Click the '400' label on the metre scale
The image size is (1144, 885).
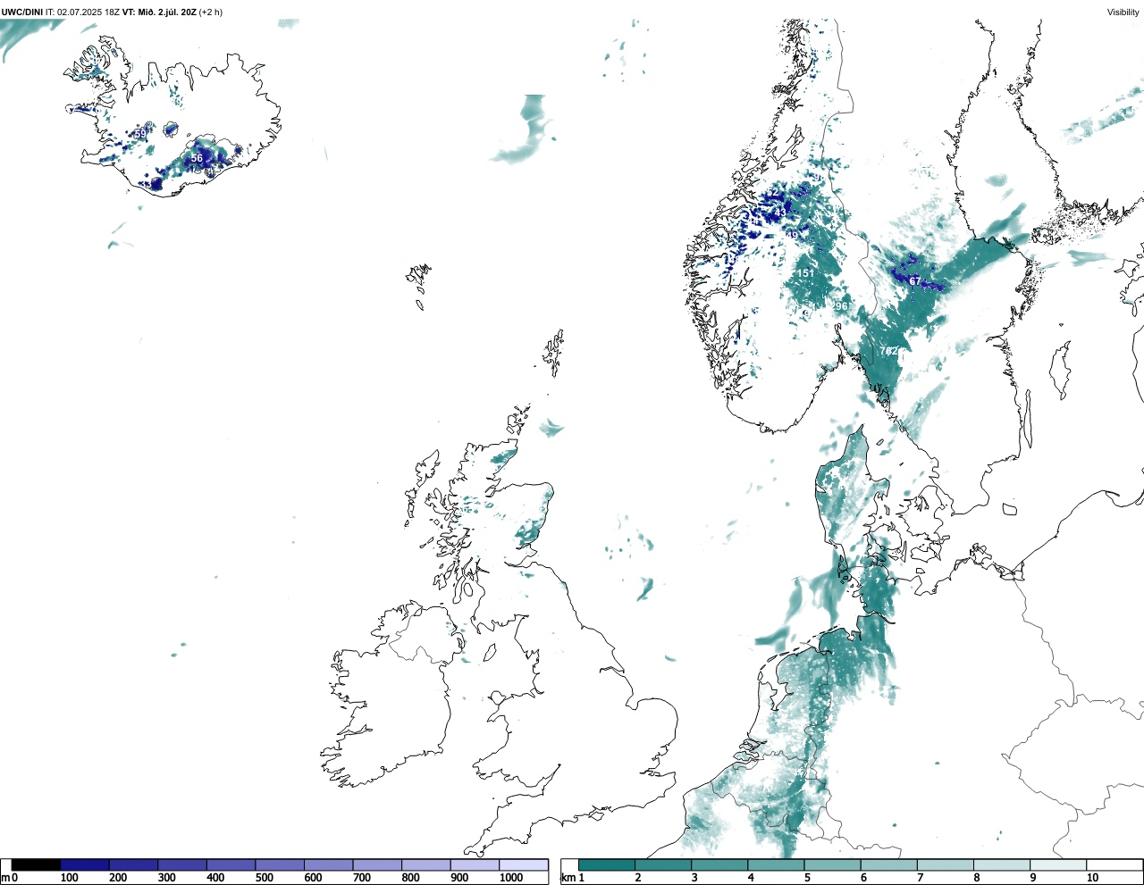[215, 877]
